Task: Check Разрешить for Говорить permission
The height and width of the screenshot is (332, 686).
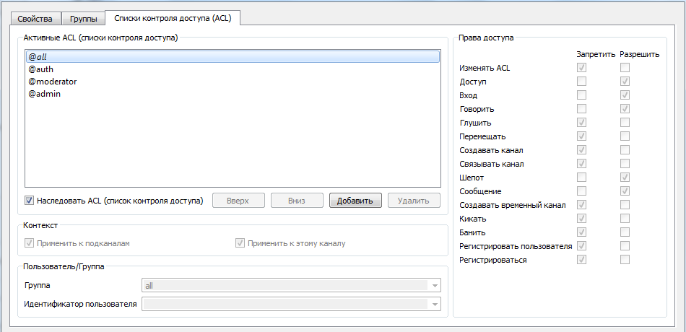Action: pyautogui.click(x=625, y=109)
